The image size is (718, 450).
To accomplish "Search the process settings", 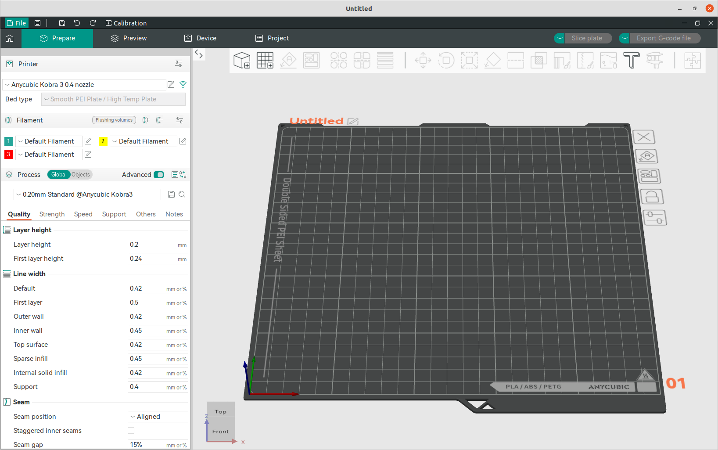I will pos(182,194).
